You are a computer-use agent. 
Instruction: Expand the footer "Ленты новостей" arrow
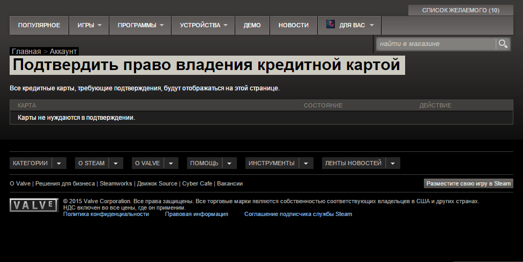[x=393, y=163]
